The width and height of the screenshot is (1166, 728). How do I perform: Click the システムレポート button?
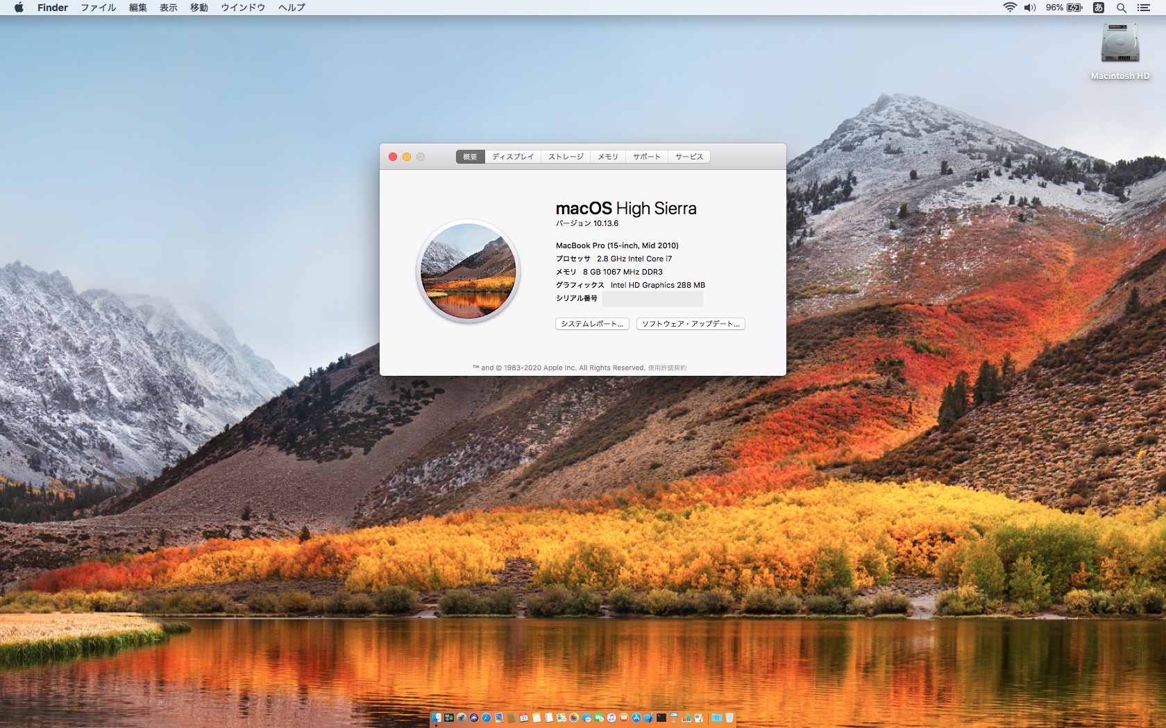[592, 324]
